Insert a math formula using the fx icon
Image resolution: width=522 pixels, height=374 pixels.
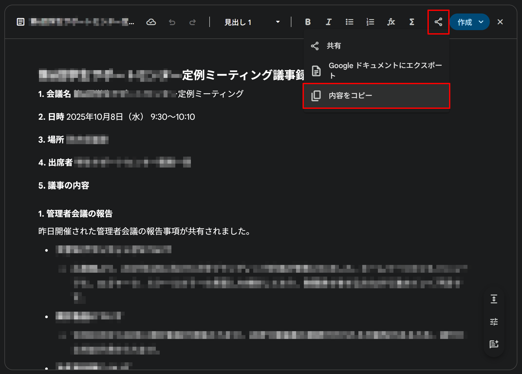click(x=391, y=22)
